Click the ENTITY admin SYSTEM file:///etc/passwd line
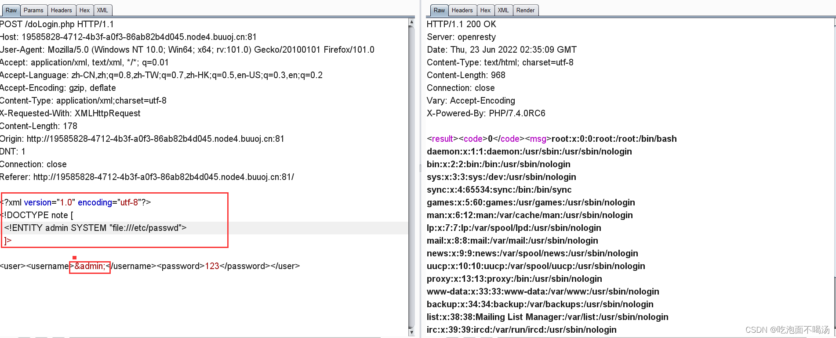The height and width of the screenshot is (338, 836). (x=95, y=228)
